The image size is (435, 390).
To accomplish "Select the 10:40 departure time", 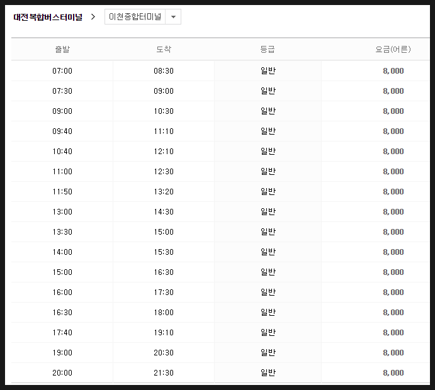I will coord(62,152).
